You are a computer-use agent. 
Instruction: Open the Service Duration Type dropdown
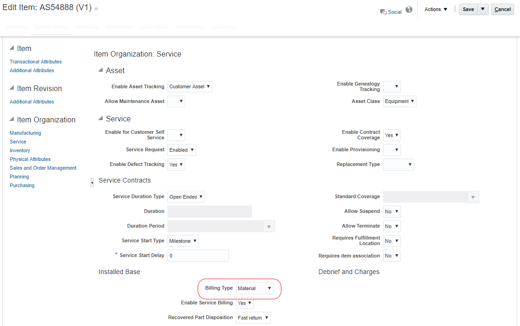coord(186,197)
